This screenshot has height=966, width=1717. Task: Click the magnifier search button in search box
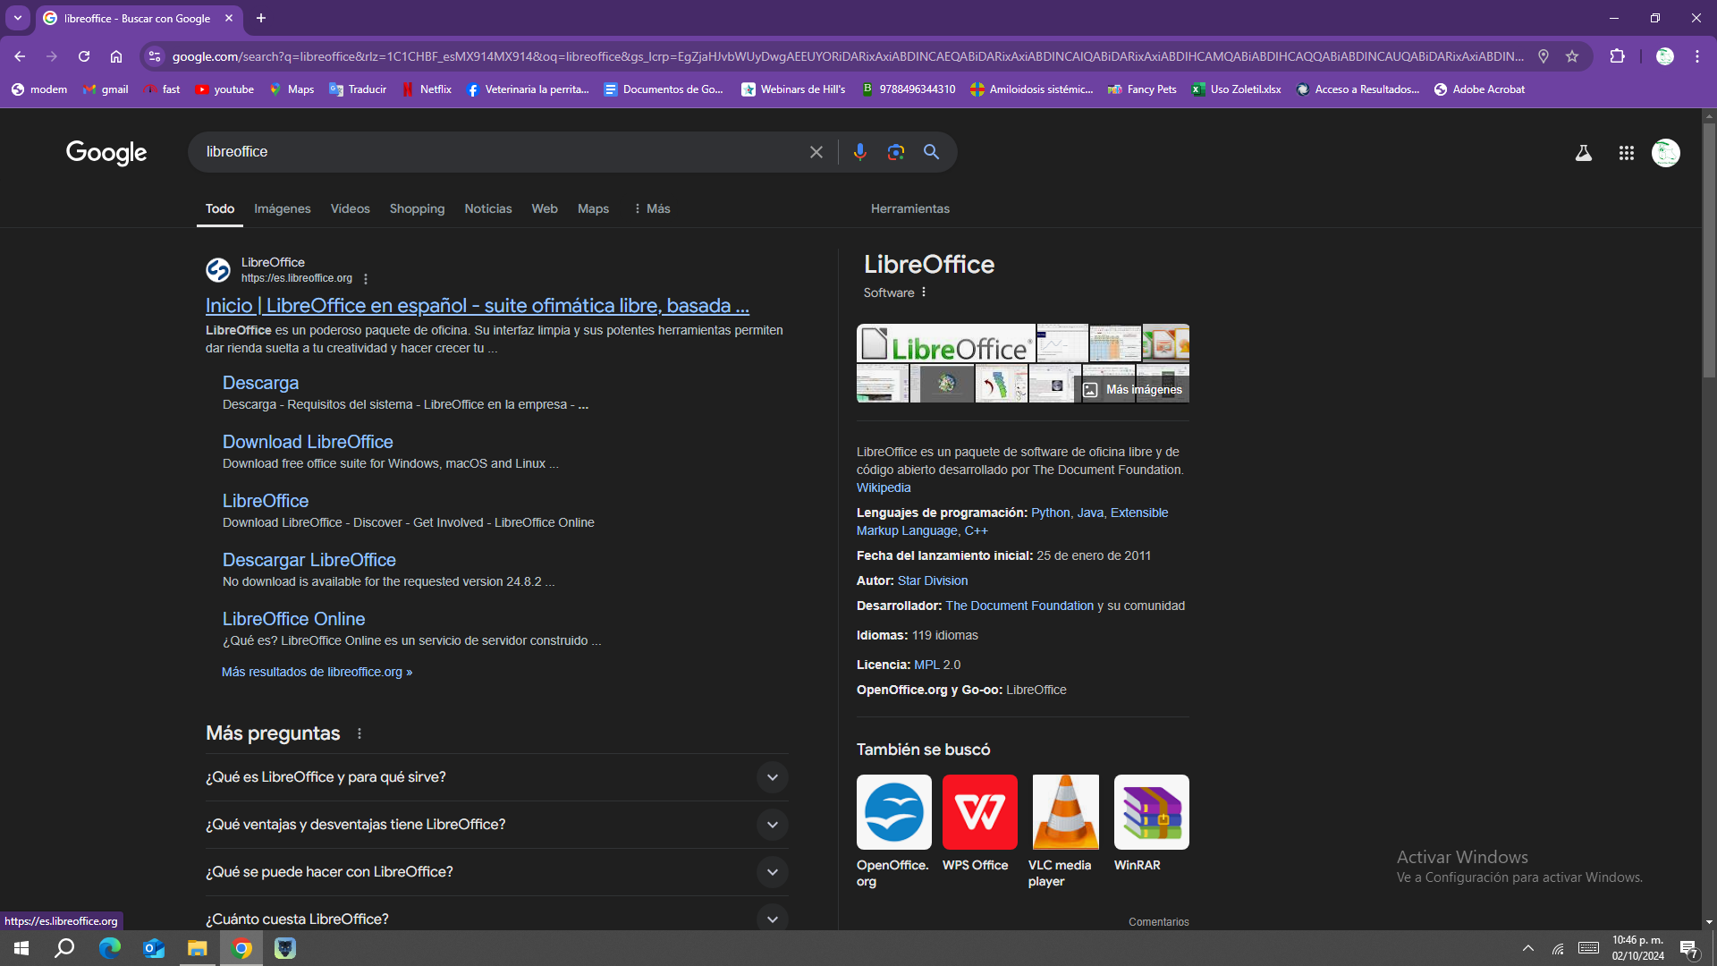click(931, 152)
